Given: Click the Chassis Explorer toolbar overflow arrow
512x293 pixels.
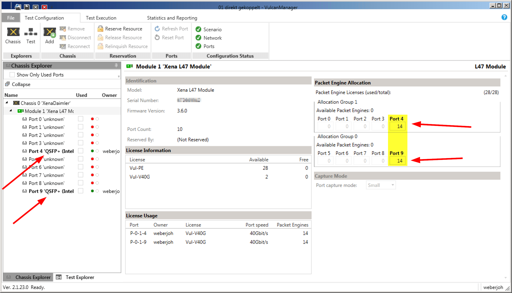Looking at the screenshot, I should tap(119, 76).
